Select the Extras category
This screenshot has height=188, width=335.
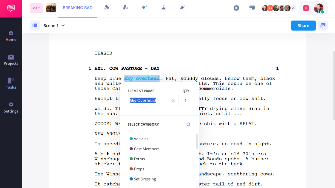click(137, 159)
